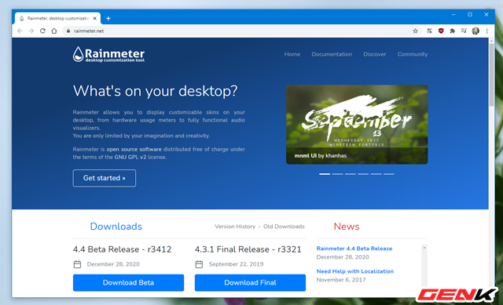Click the Downloads heading
Viewport: 503px width, 305px height.
116,227
